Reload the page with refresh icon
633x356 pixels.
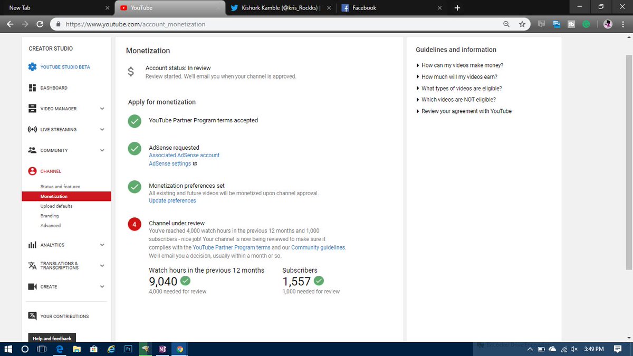(x=40, y=24)
